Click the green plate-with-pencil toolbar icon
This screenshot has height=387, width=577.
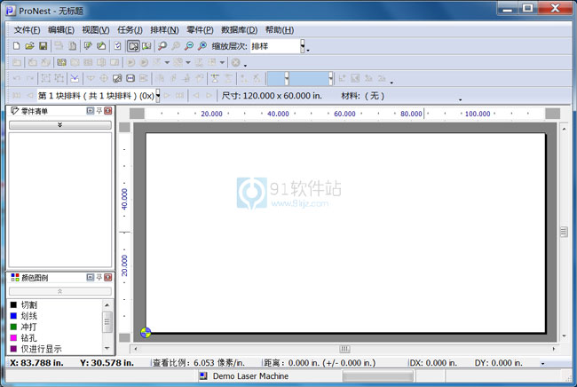tap(101, 46)
